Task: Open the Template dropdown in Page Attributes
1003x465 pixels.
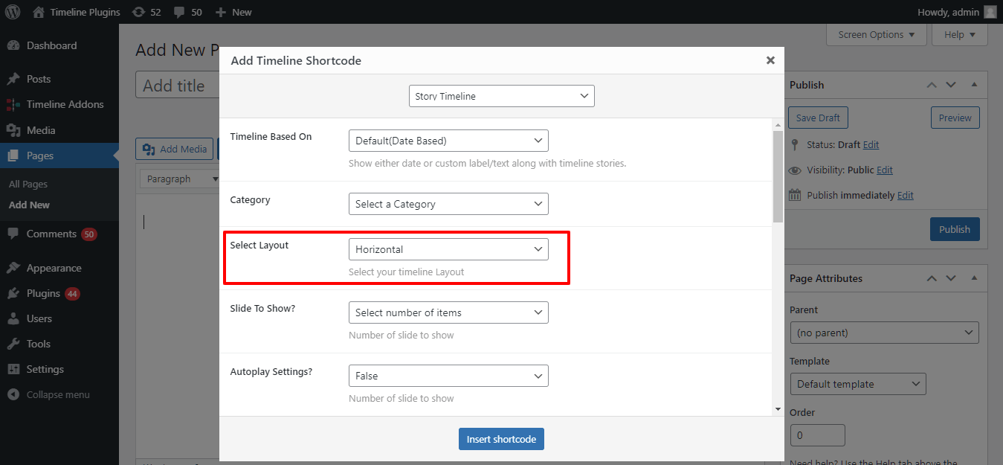Action: click(x=857, y=383)
